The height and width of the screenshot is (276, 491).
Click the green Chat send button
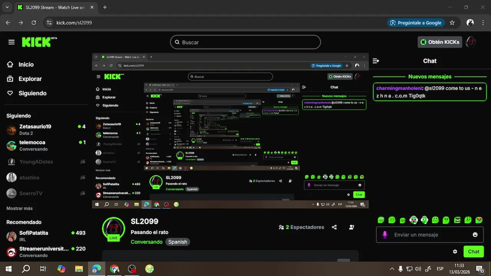pos(473,251)
